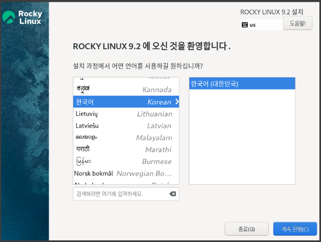This screenshot has width=321, height=242.
Task: Choose Latviešu Latvian language
Action: point(126,126)
